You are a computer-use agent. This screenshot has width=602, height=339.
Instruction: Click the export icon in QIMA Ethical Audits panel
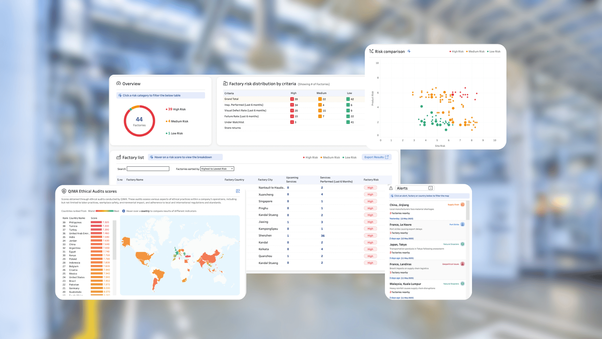tap(238, 191)
